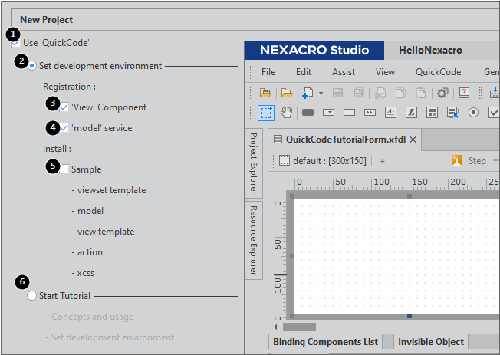Click the plus button beside default layout
The width and height of the screenshot is (500, 355).
[x=382, y=161]
